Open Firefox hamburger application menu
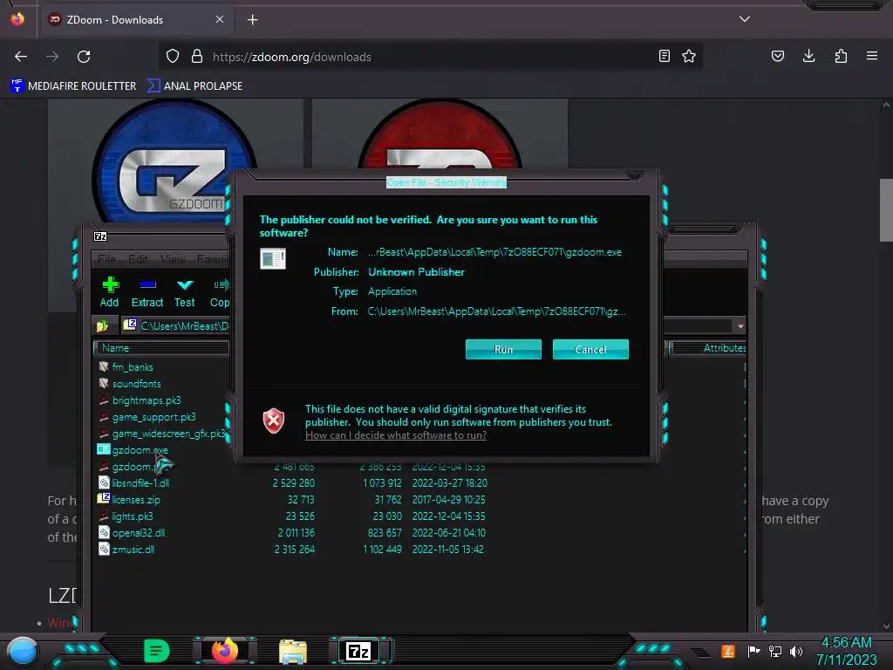 872,56
